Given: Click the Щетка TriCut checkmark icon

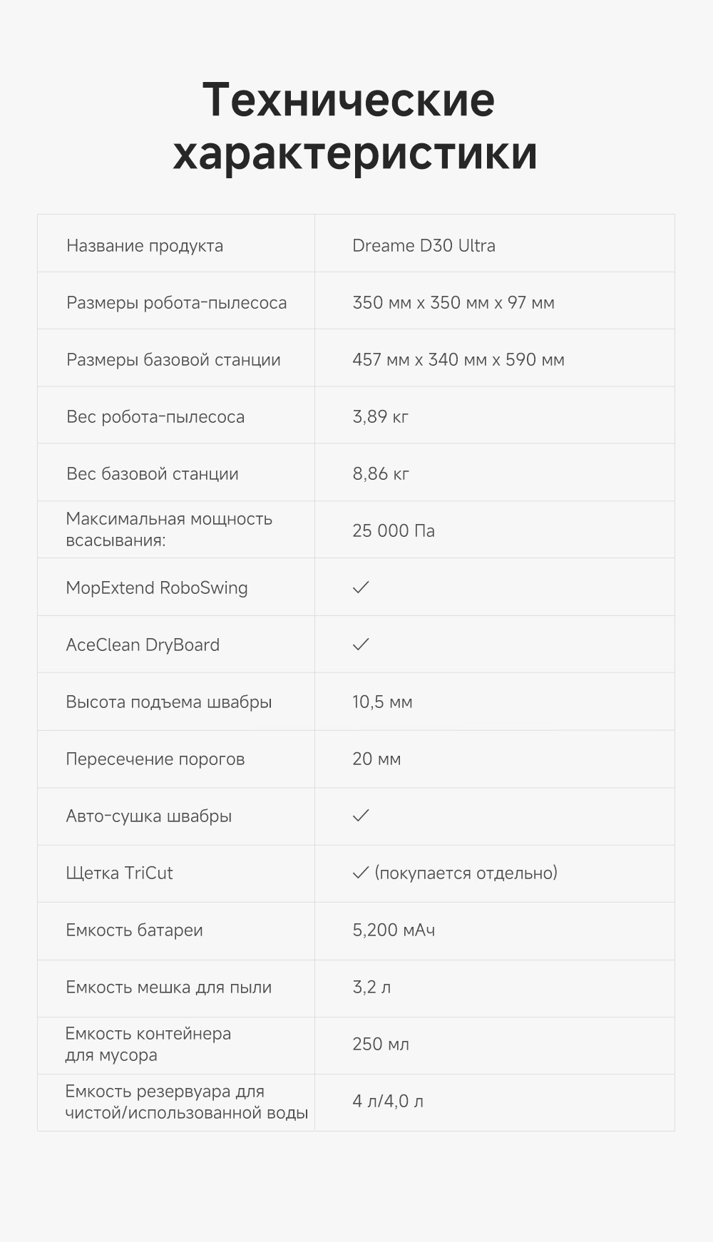Looking at the screenshot, I should coord(361,873).
